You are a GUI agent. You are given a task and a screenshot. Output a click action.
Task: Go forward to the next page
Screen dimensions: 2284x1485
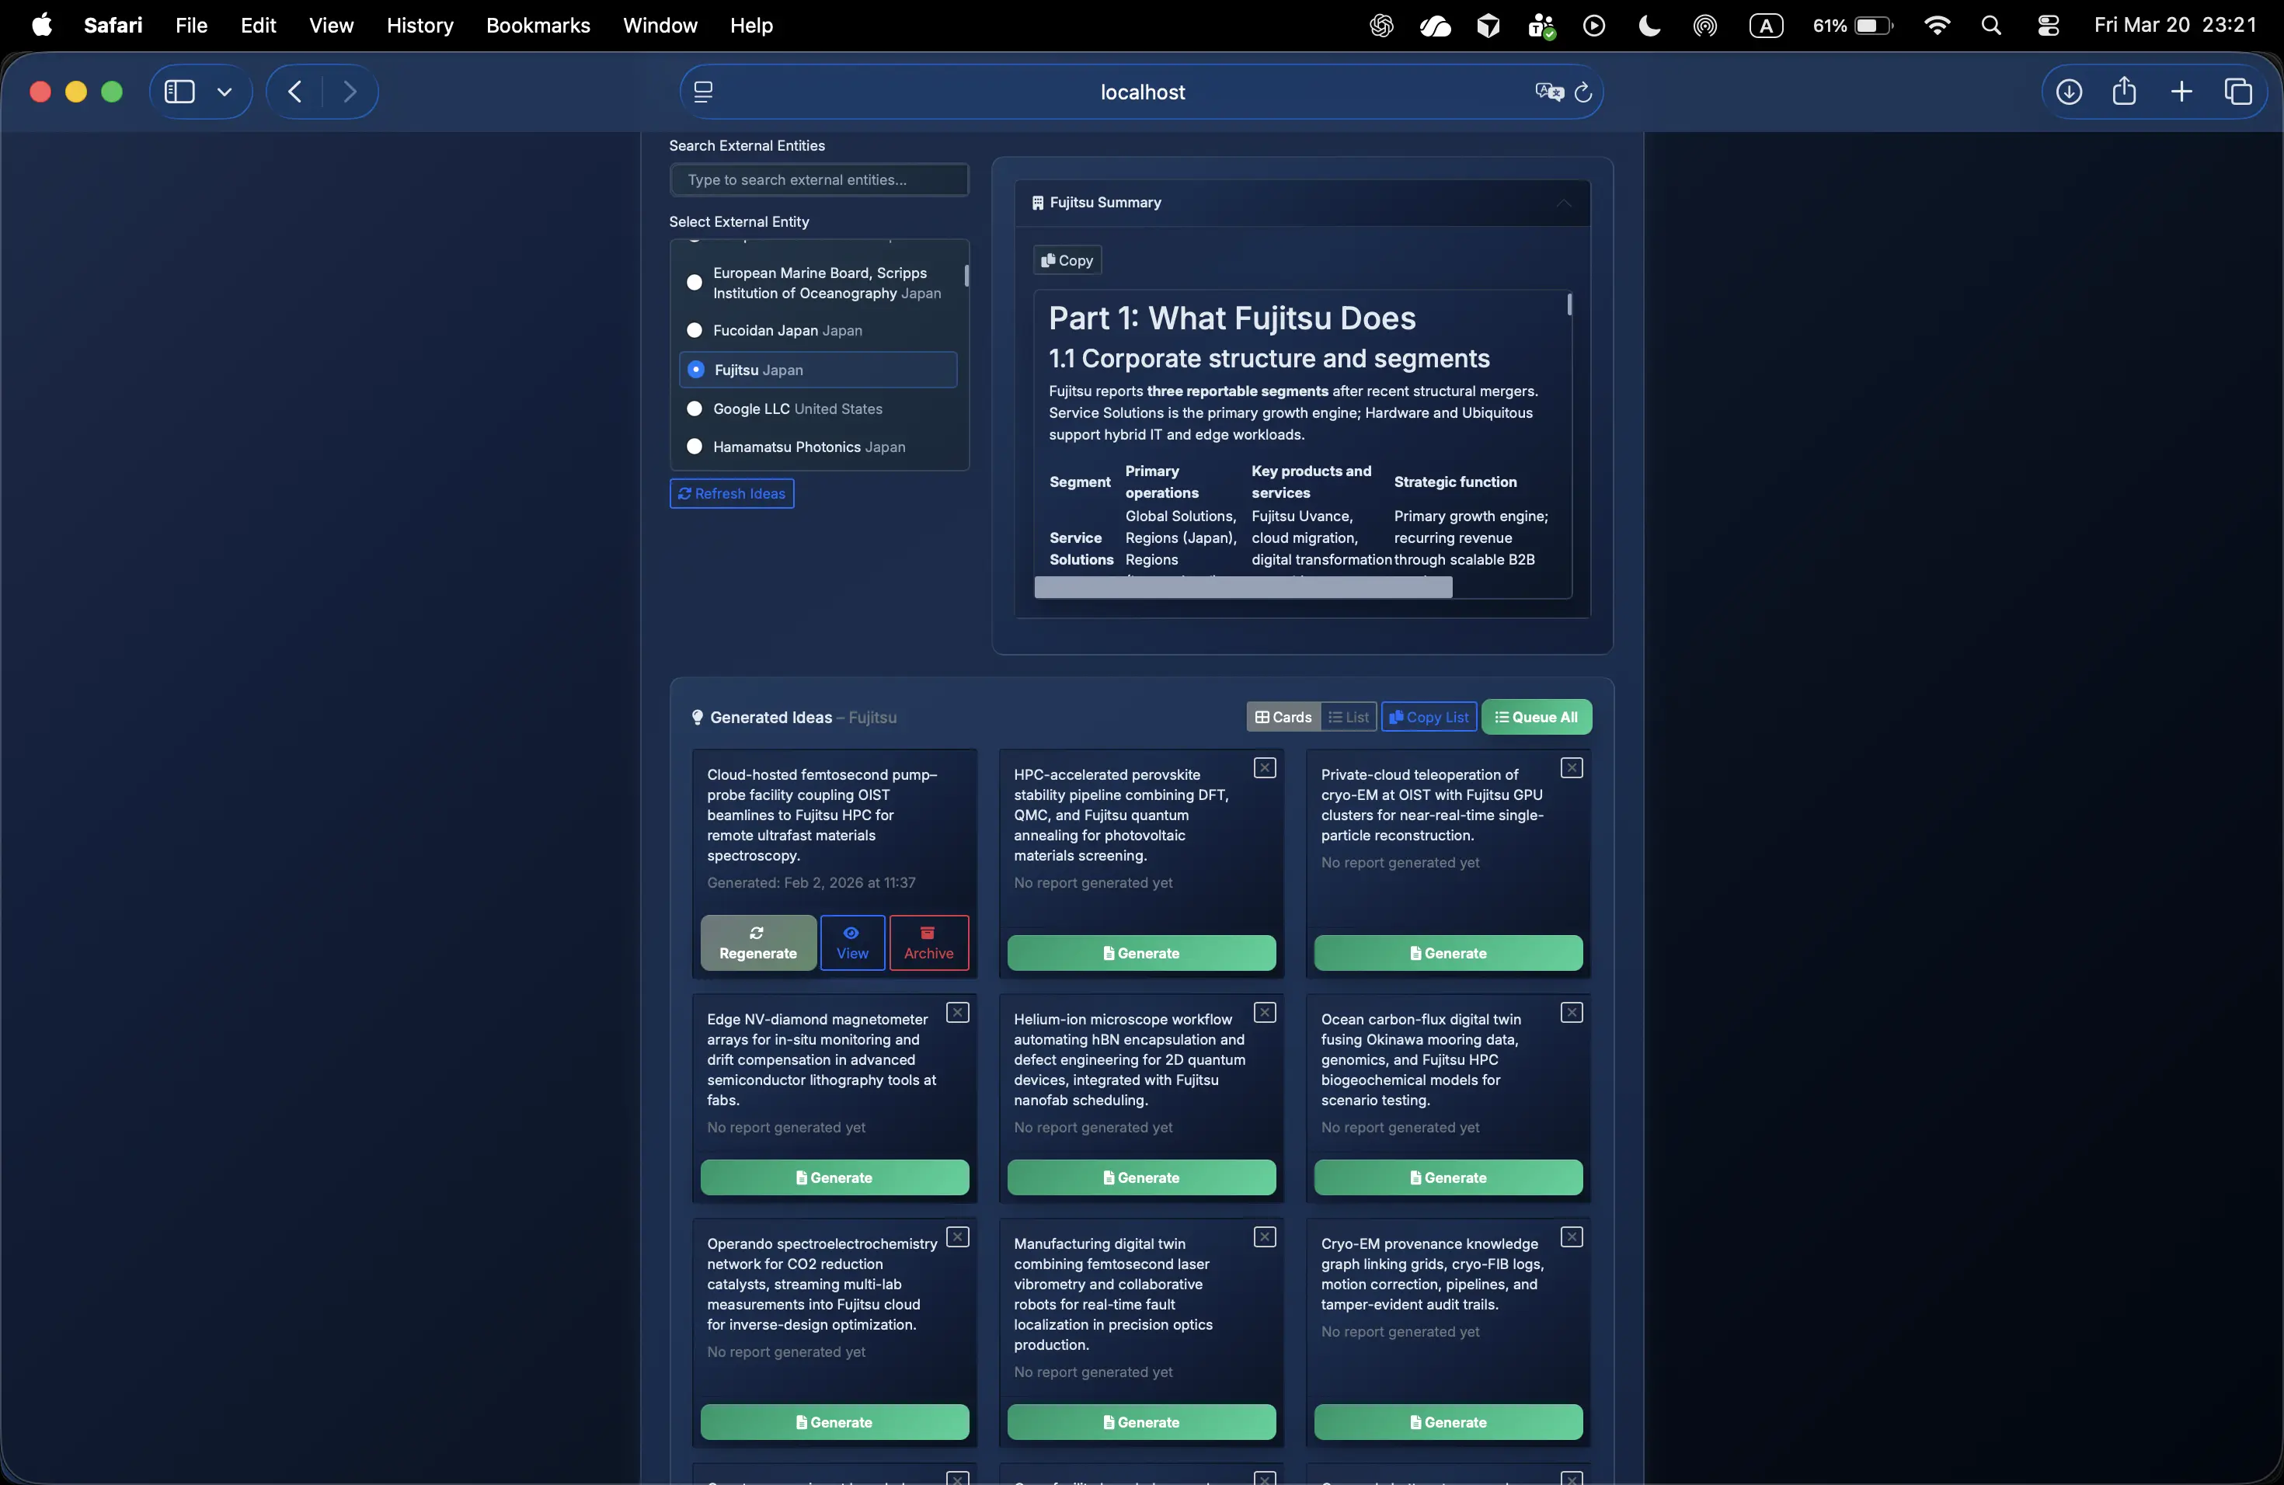pyautogui.click(x=350, y=91)
